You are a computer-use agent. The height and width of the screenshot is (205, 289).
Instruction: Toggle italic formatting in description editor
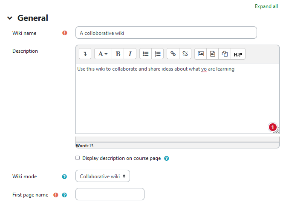click(130, 54)
